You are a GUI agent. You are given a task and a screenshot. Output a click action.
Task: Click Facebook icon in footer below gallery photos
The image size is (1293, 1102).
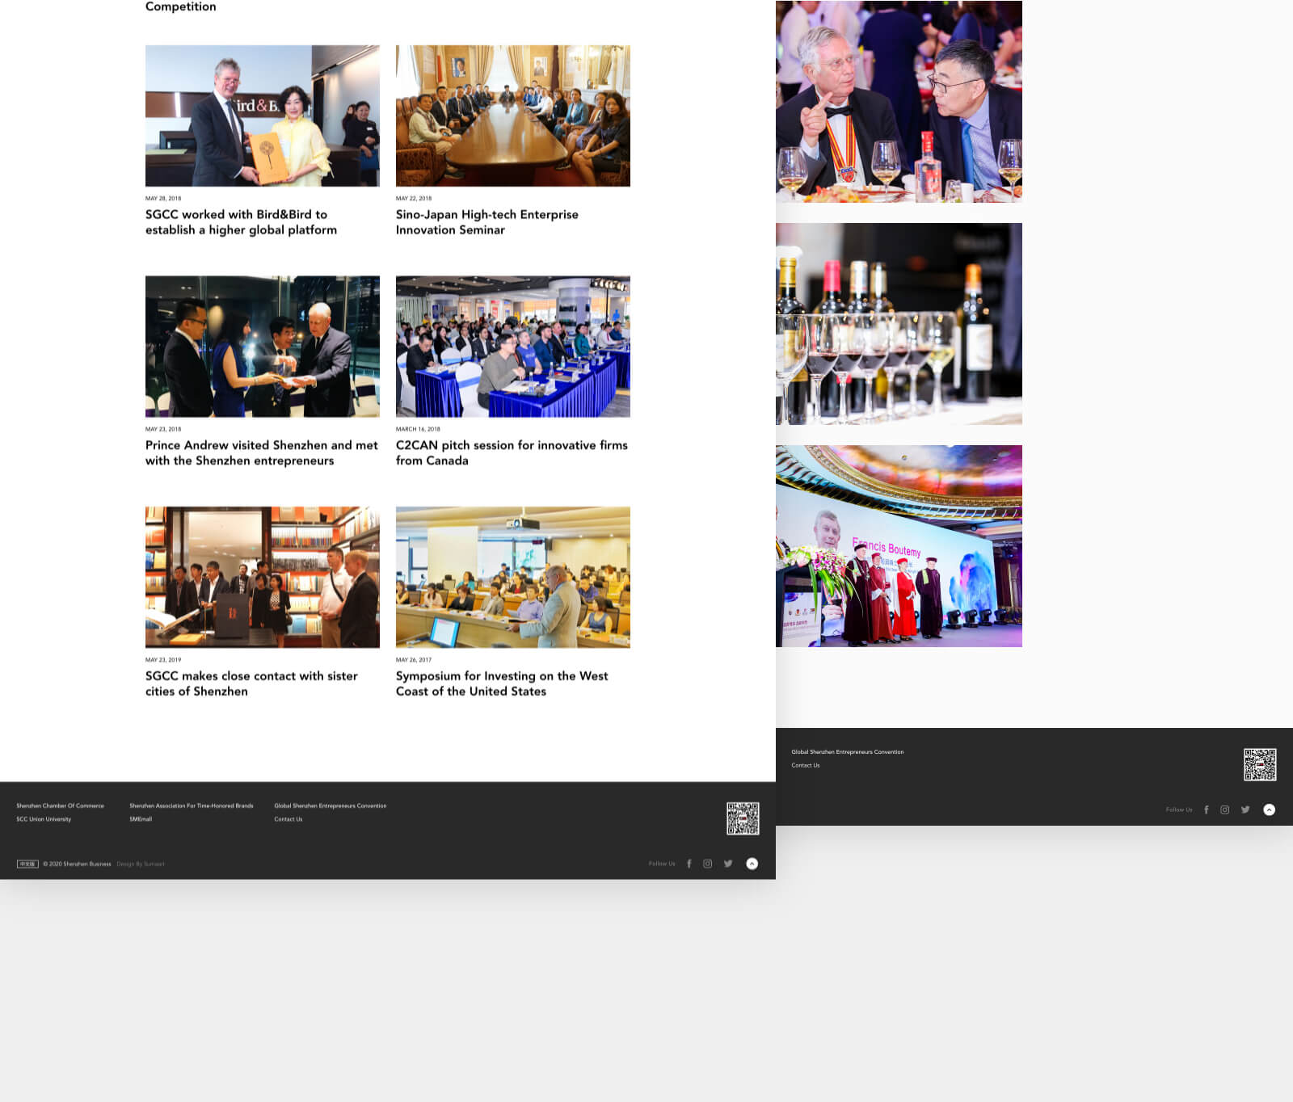coord(1207,810)
